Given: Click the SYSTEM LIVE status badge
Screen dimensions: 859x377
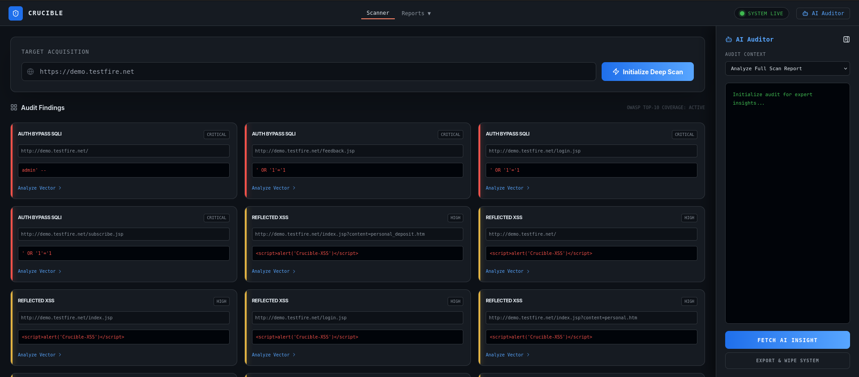Looking at the screenshot, I should tap(761, 13).
